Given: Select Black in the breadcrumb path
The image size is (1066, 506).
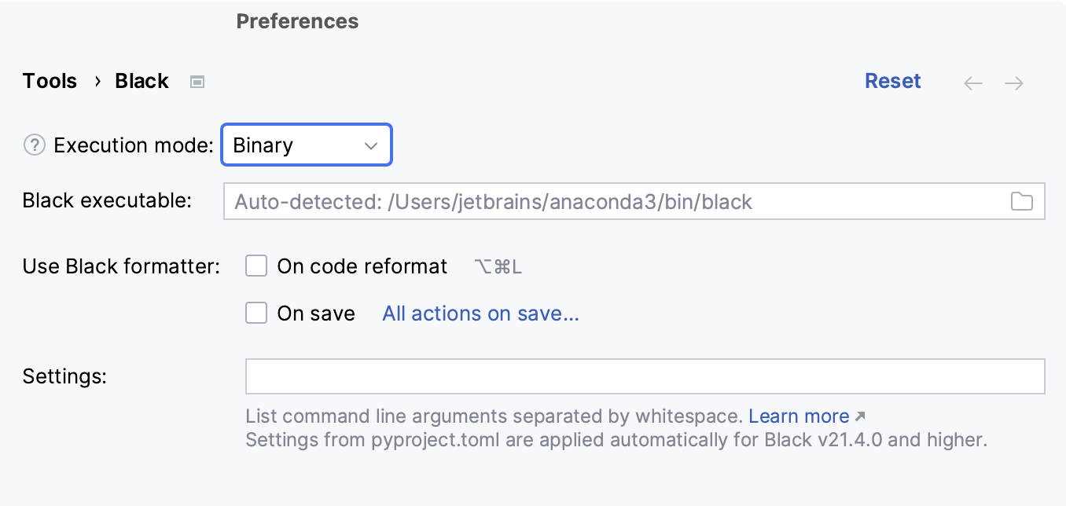Looking at the screenshot, I should 141,81.
